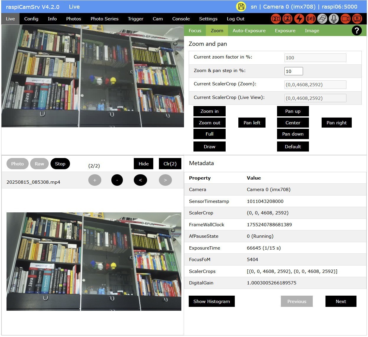This screenshot has height=337, width=368.
Task: Click the video recording camera icon
Action: pyautogui.click(x=346, y=19)
